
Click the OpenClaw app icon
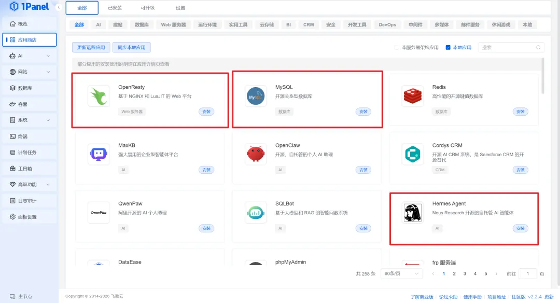(256, 154)
